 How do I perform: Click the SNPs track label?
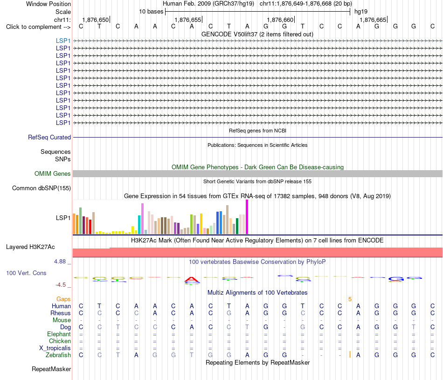click(63, 159)
